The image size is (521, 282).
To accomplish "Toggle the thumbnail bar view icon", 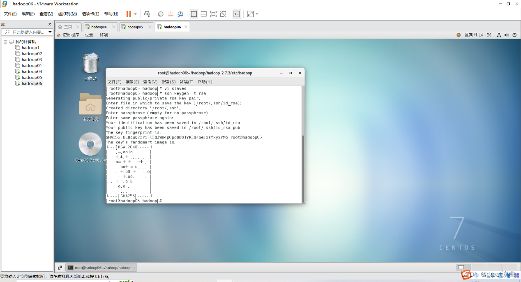I will coord(204,14).
